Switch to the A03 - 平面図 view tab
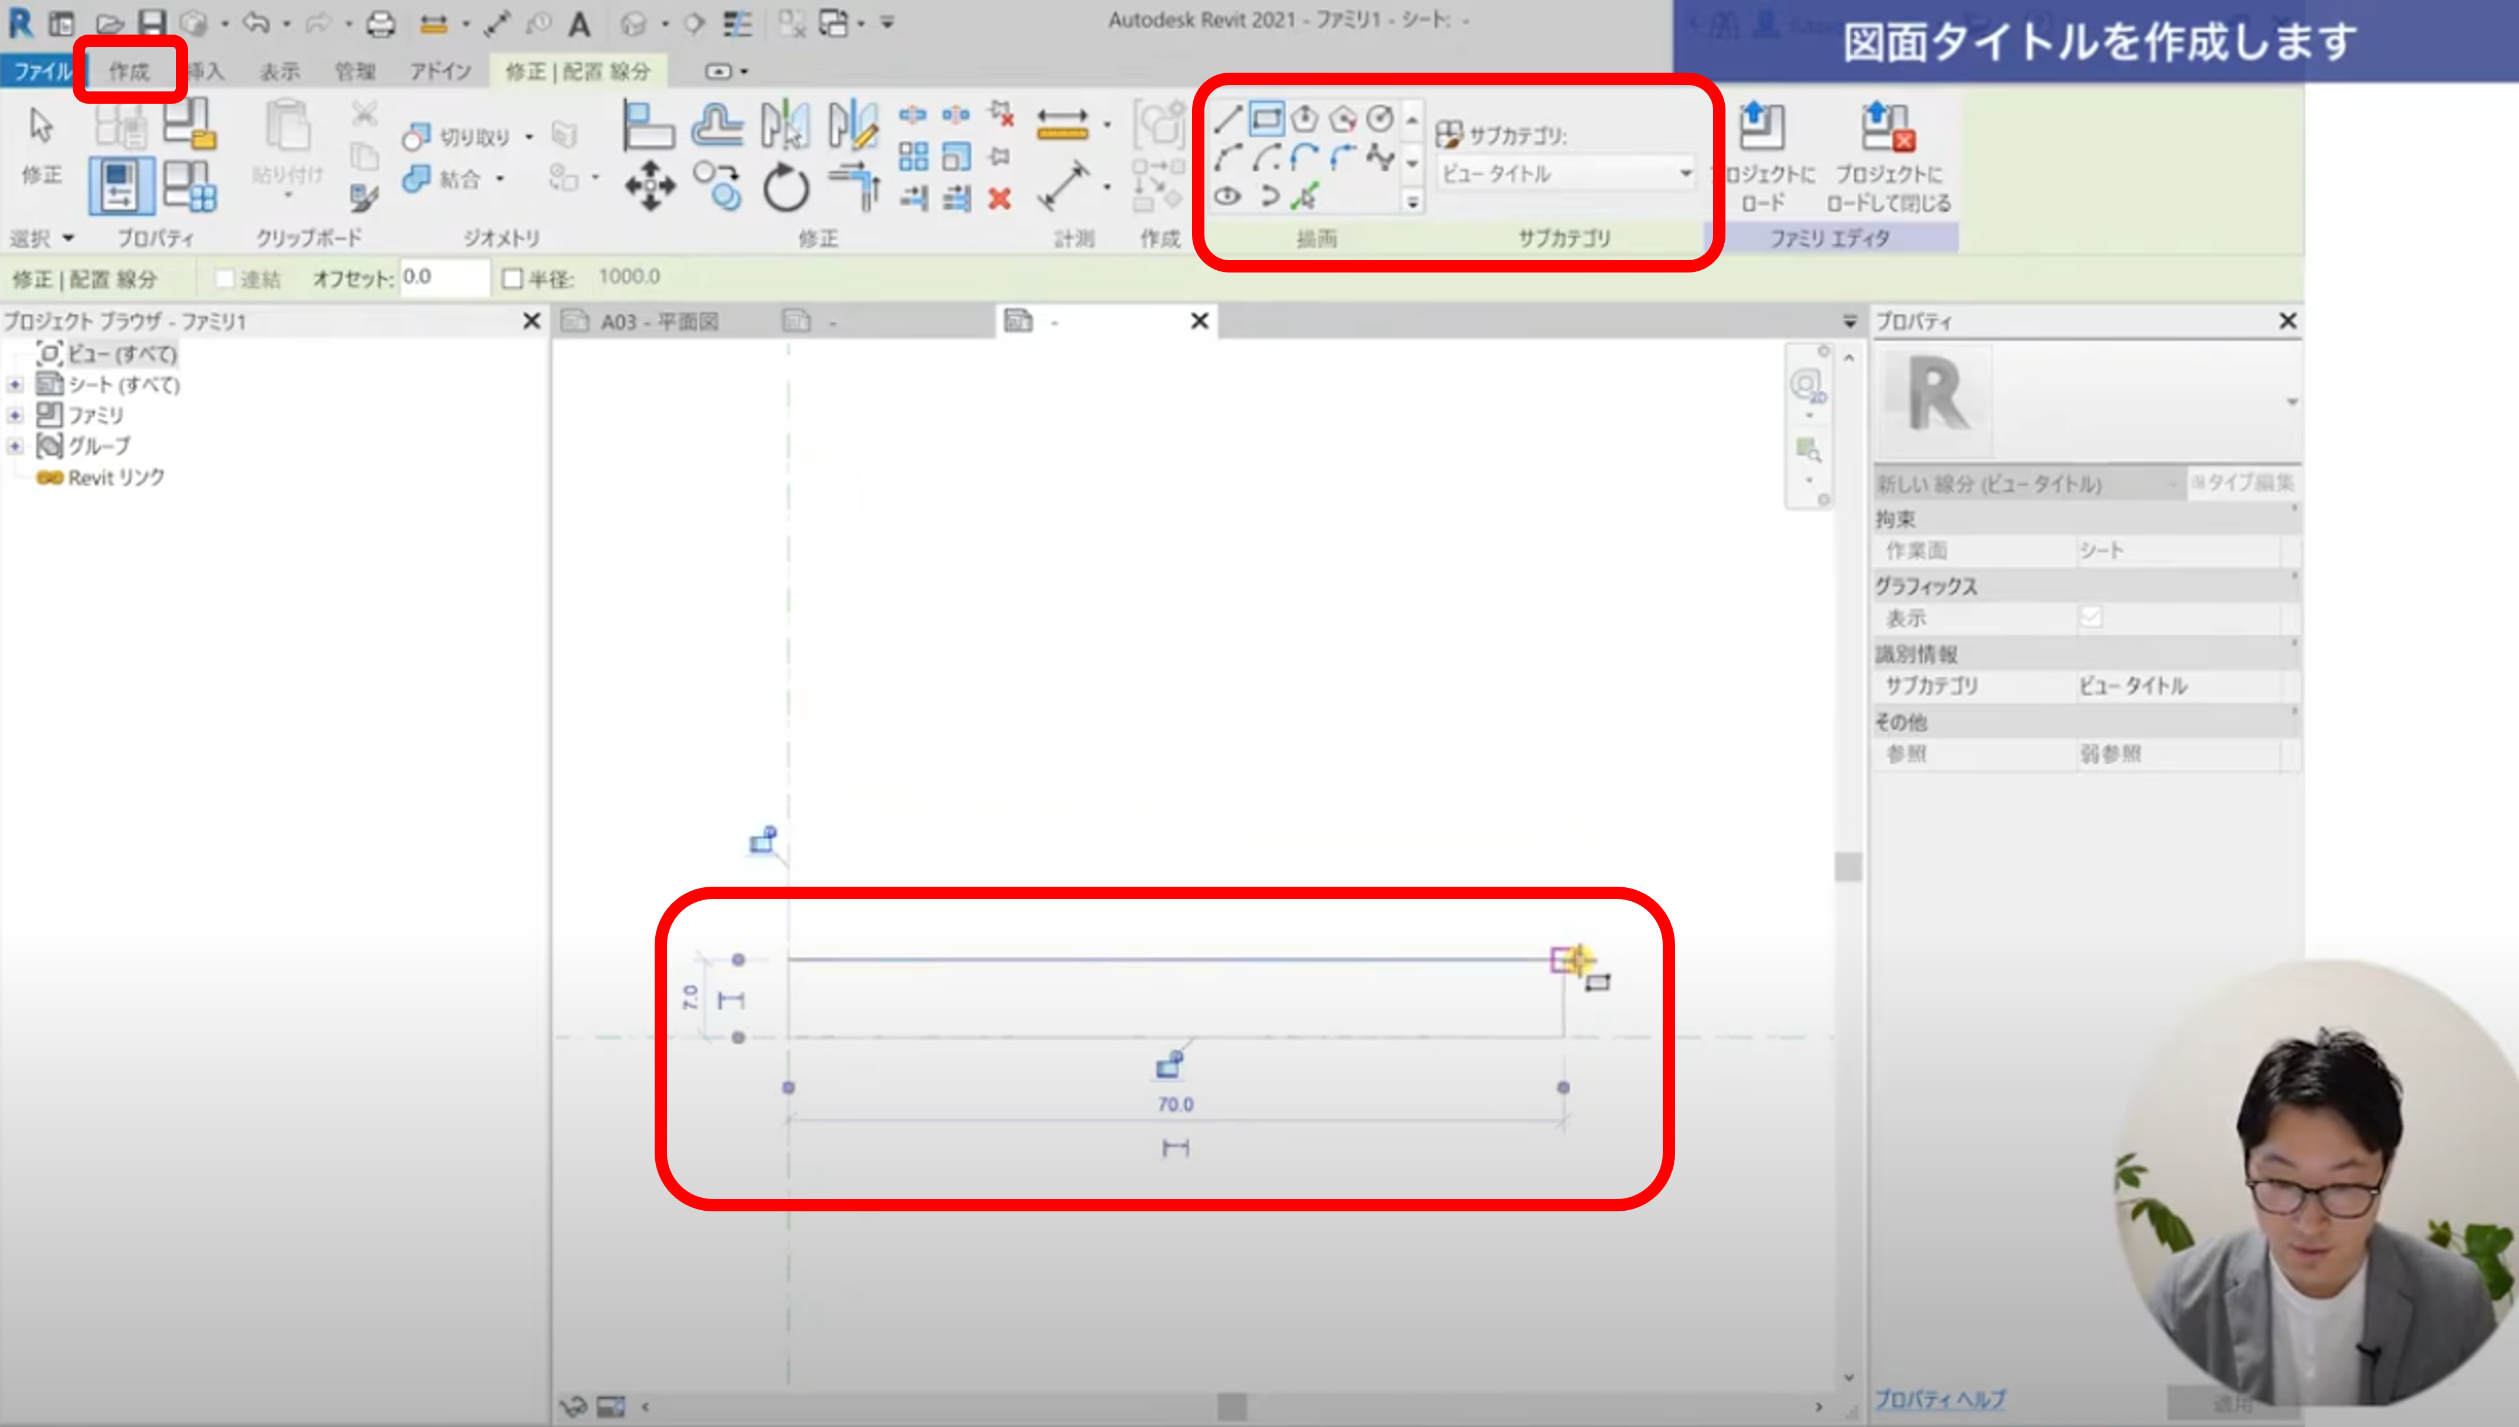The image size is (2519, 1427). coord(659,322)
